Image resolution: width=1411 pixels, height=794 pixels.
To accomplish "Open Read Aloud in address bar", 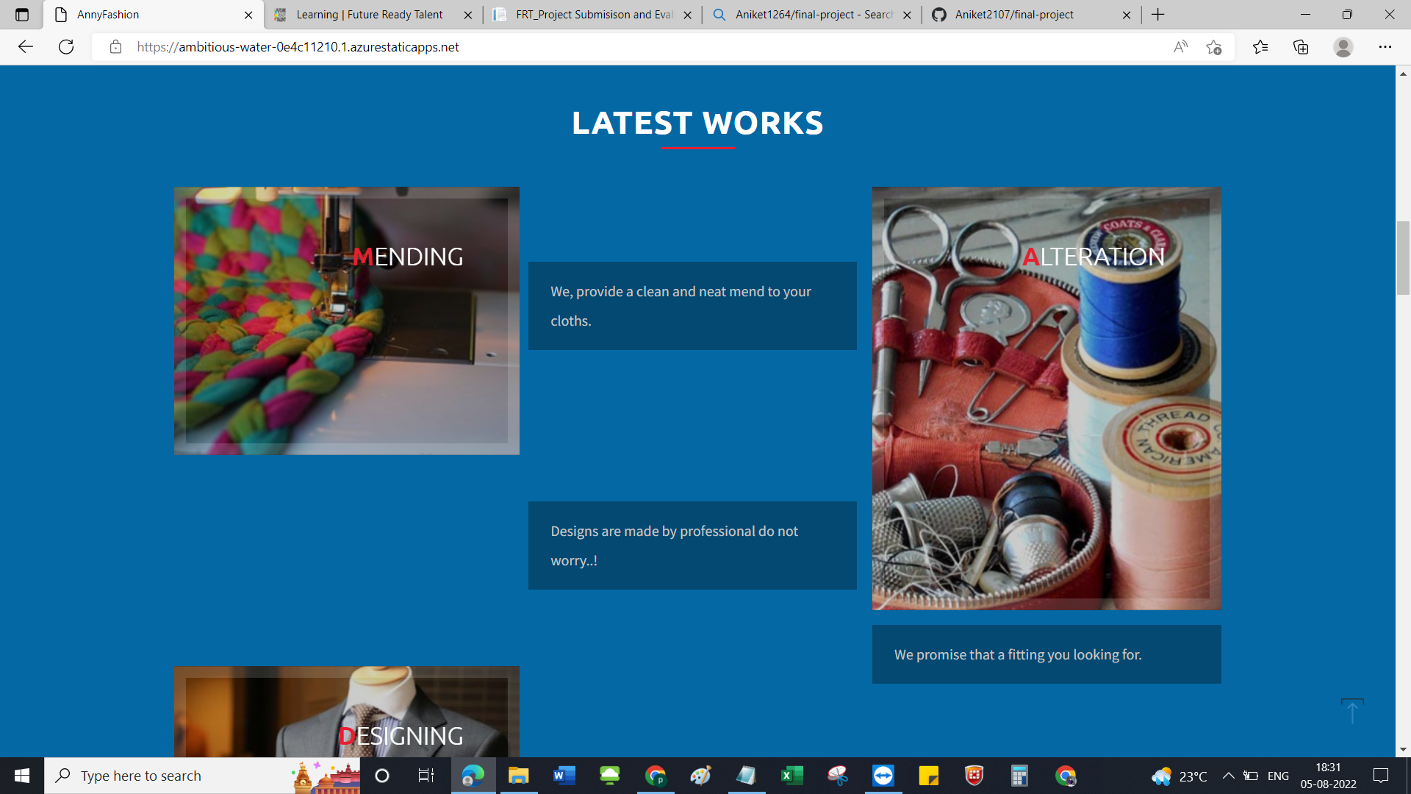I will coord(1180,47).
